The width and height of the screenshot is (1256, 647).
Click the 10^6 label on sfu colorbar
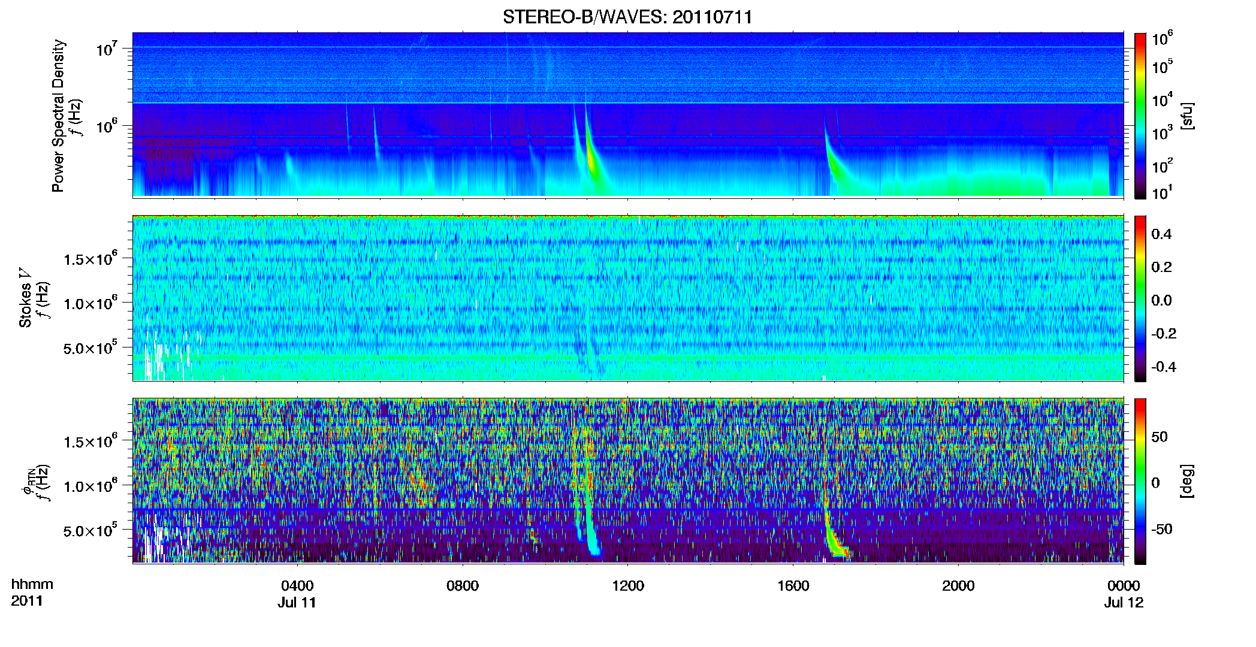(x=1163, y=38)
